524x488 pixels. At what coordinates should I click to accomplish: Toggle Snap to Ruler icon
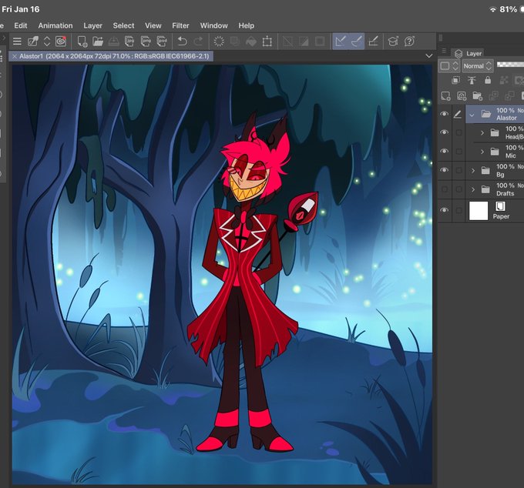pyautogui.click(x=341, y=42)
